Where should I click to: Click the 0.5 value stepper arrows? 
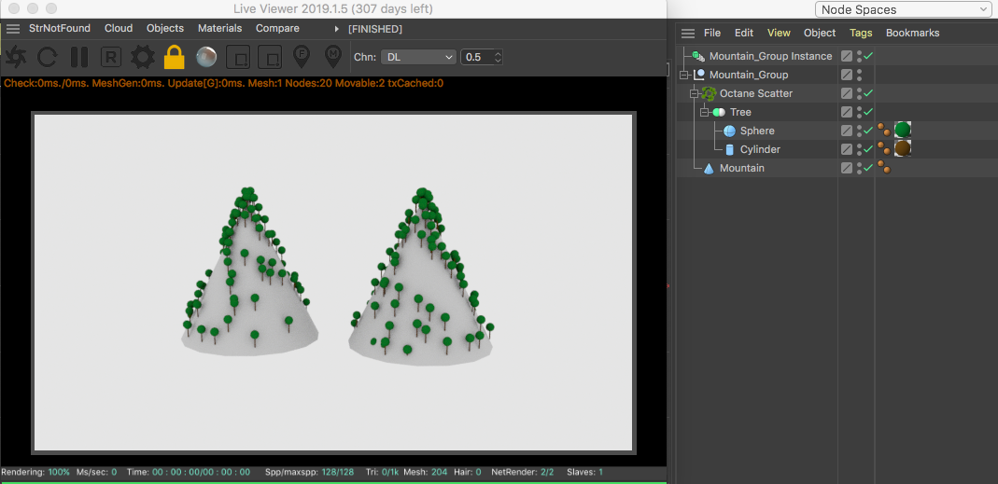tap(498, 57)
